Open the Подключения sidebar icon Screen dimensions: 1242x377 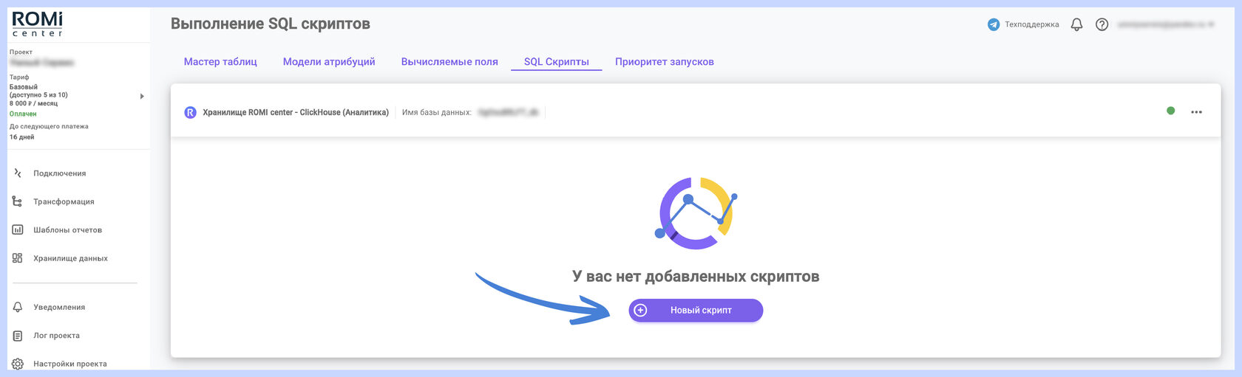(18, 173)
